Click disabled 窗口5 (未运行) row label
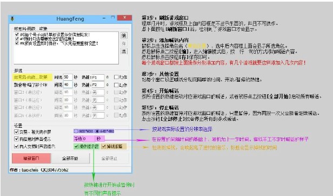 28,108
